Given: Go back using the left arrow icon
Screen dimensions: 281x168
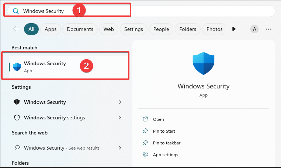Looking at the screenshot, I should coord(16,29).
